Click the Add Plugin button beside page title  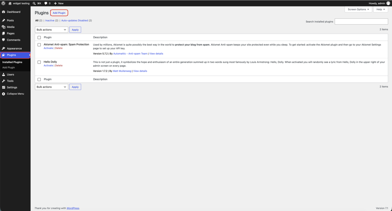[x=59, y=13]
